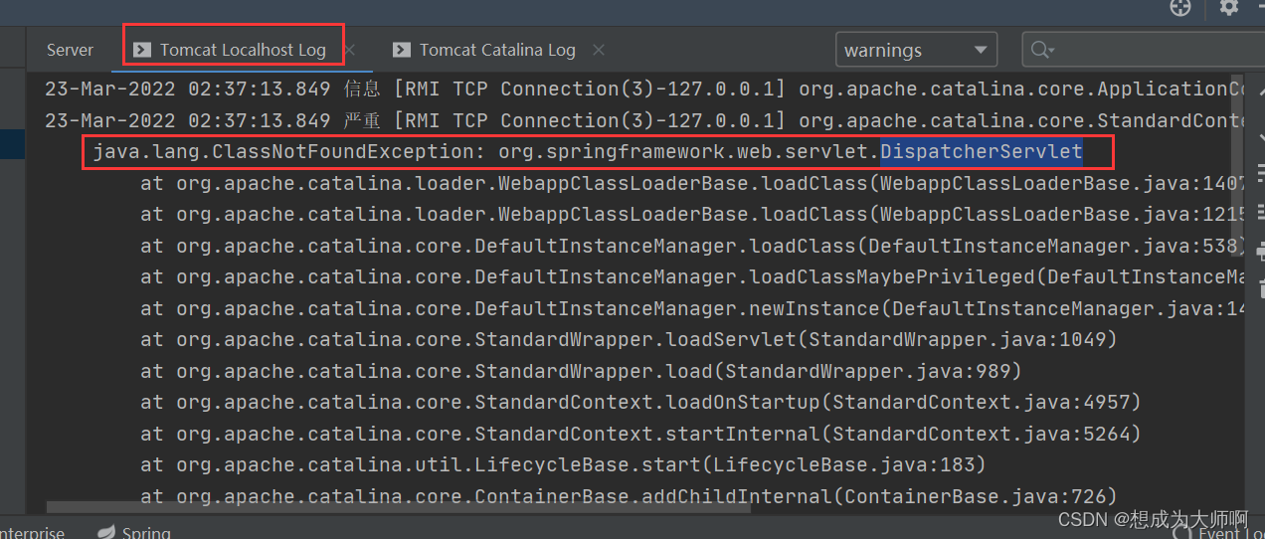This screenshot has height=539, width=1265.
Task: Click the StandardContext.loadOnStartup stack line text
Action: pyautogui.click(x=640, y=403)
